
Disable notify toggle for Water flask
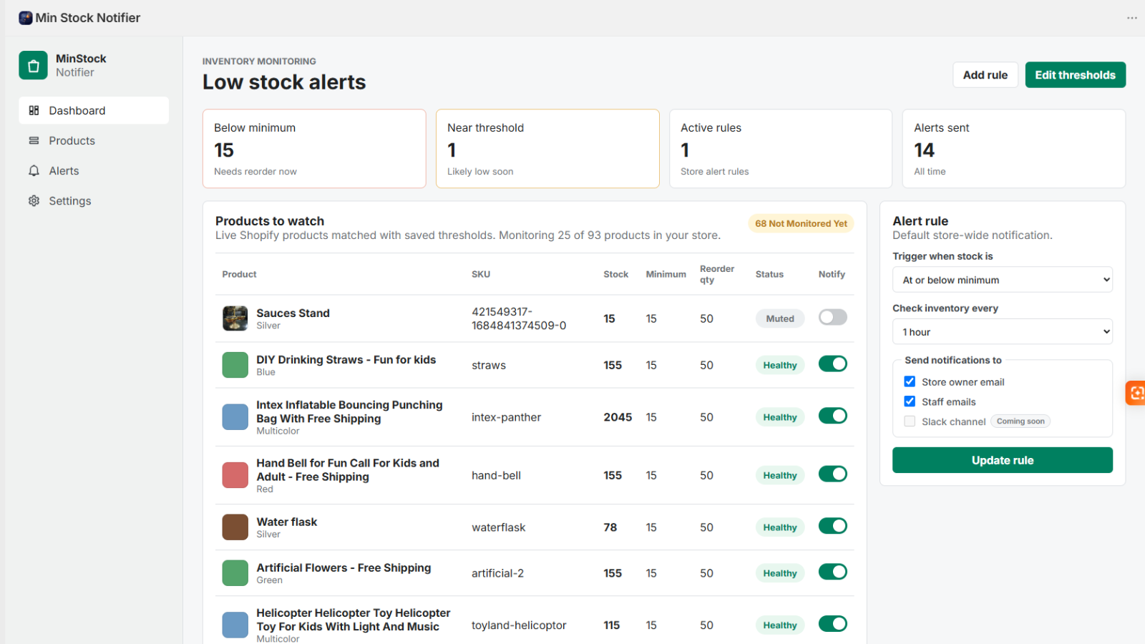coord(832,526)
